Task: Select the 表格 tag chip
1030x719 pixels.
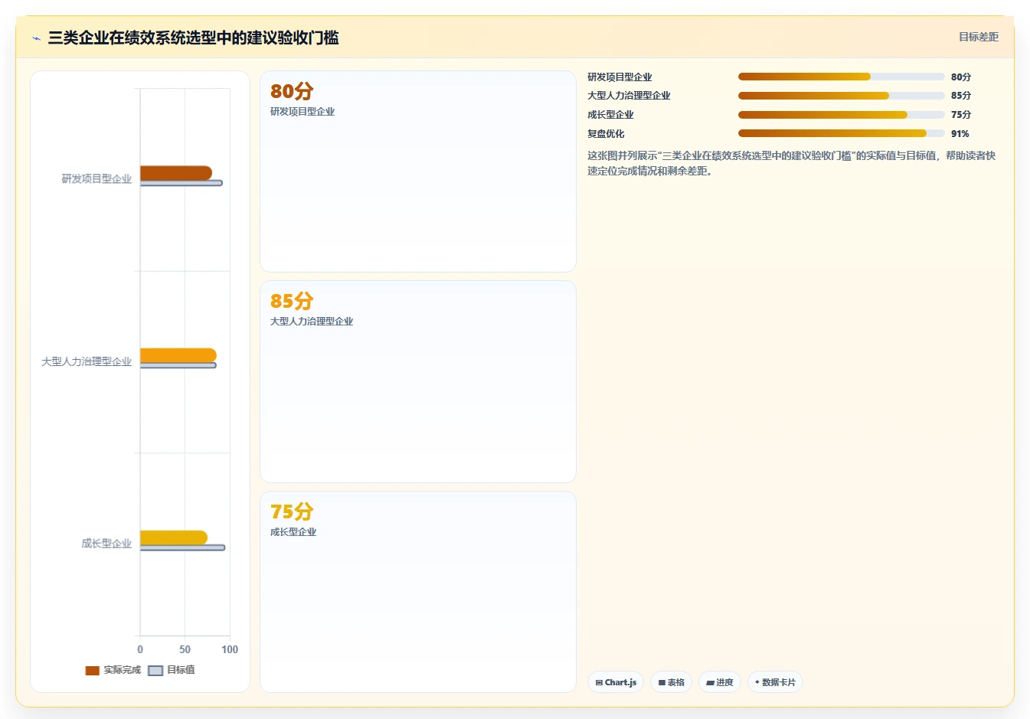Action: click(x=672, y=682)
